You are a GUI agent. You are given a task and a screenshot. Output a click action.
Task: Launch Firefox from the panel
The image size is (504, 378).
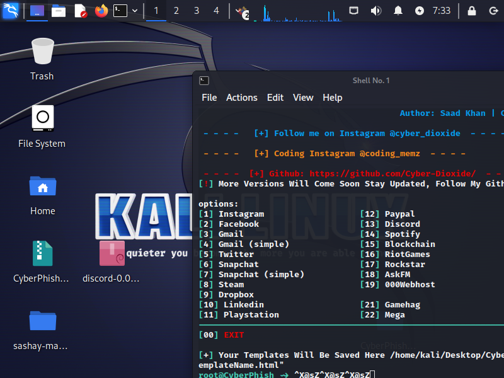point(101,11)
